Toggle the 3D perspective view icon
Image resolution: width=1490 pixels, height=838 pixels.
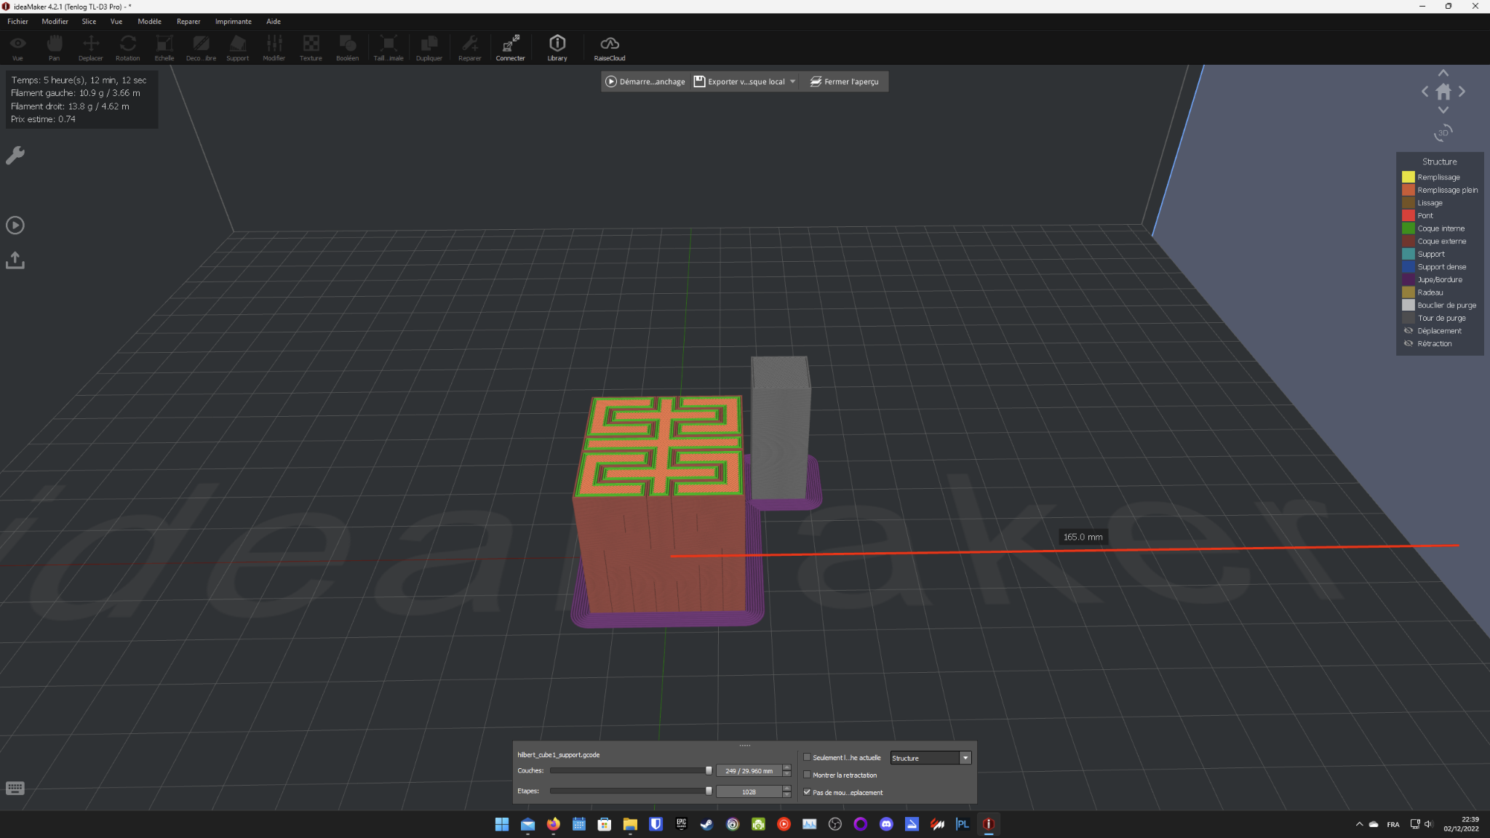tap(1443, 133)
